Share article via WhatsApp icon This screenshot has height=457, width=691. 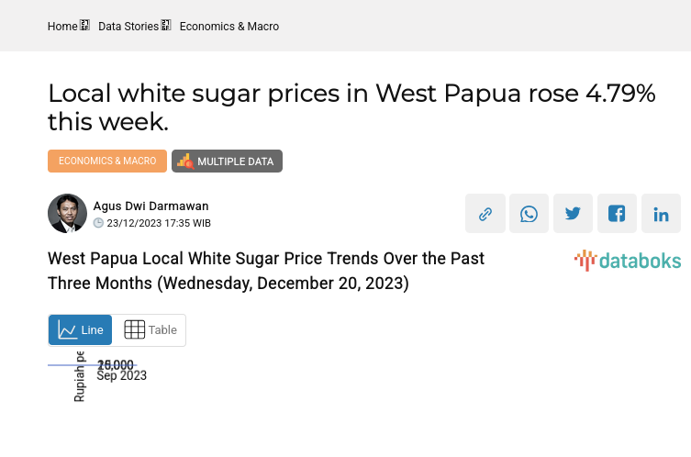pyautogui.click(x=529, y=214)
